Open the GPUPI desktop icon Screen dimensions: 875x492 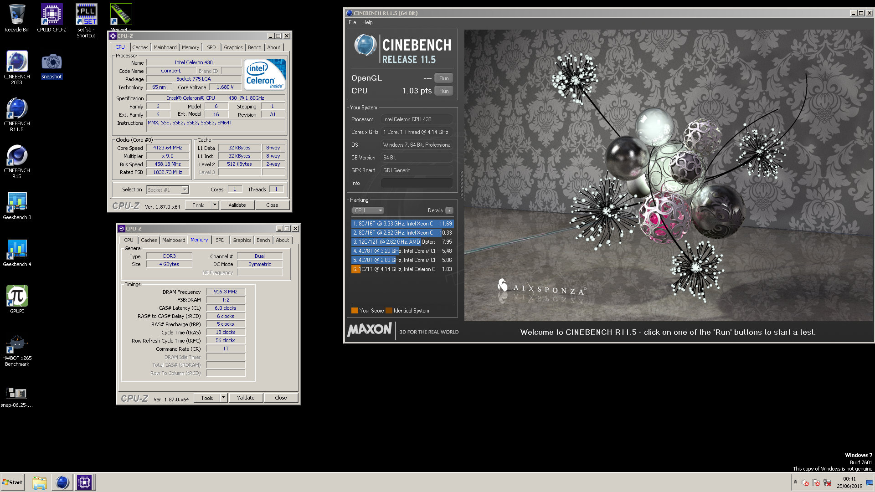[17, 299]
